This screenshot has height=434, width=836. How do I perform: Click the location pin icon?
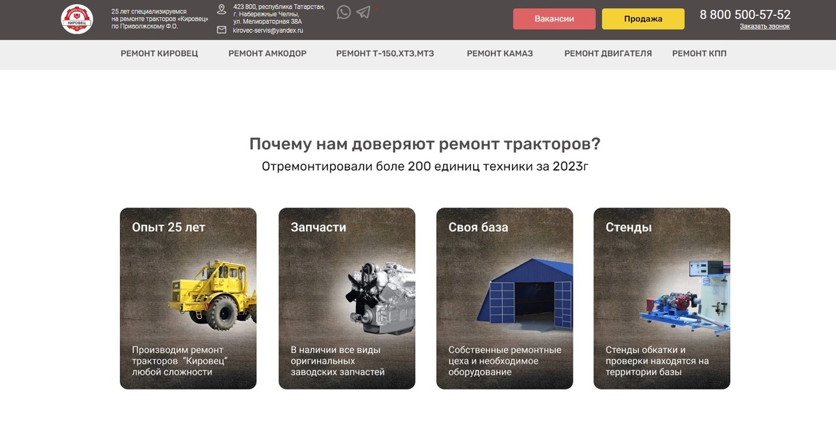222,9
